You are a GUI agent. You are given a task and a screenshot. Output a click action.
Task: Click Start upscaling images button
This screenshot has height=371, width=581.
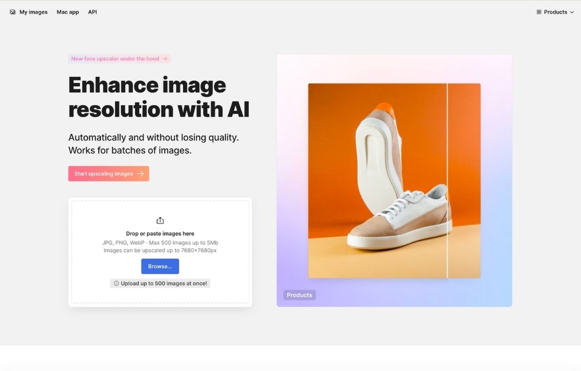(x=109, y=173)
